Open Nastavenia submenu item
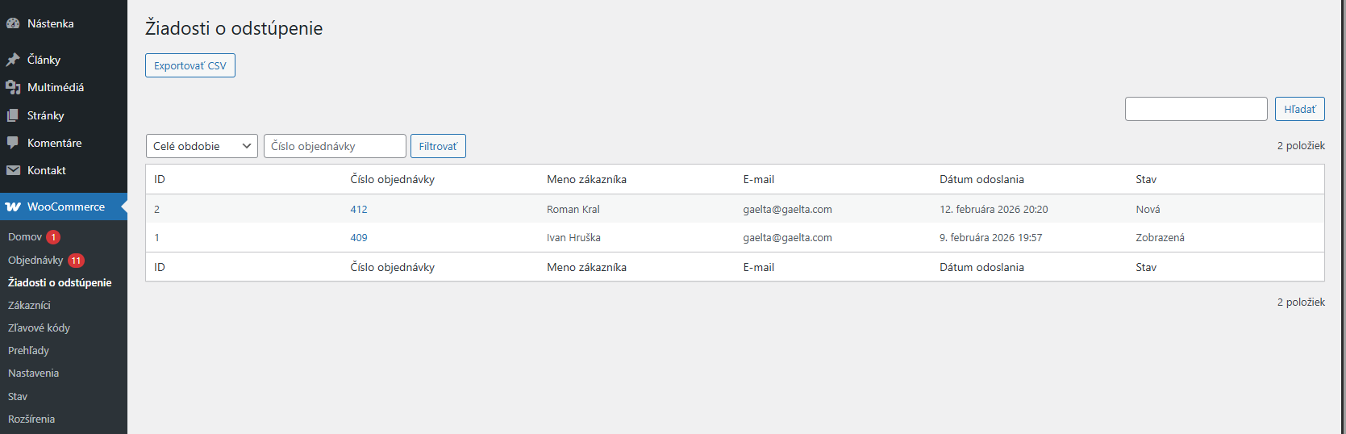The height and width of the screenshot is (434, 1346). (33, 373)
